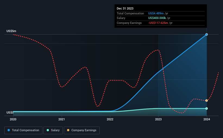The image size is (223, 138).
Task: Click the blue dot in Total Compensation legend
Action: (x=9, y=130)
